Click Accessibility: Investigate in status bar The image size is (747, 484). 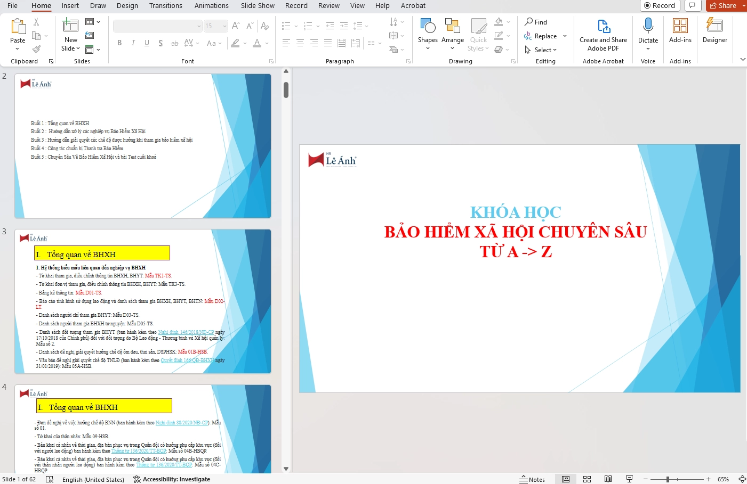pyautogui.click(x=172, y=479)
